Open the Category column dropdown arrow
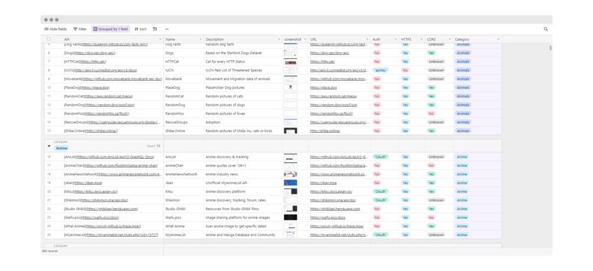Image resolution: width=593 pixels, height=271 pixels. (x=498, y=40)
